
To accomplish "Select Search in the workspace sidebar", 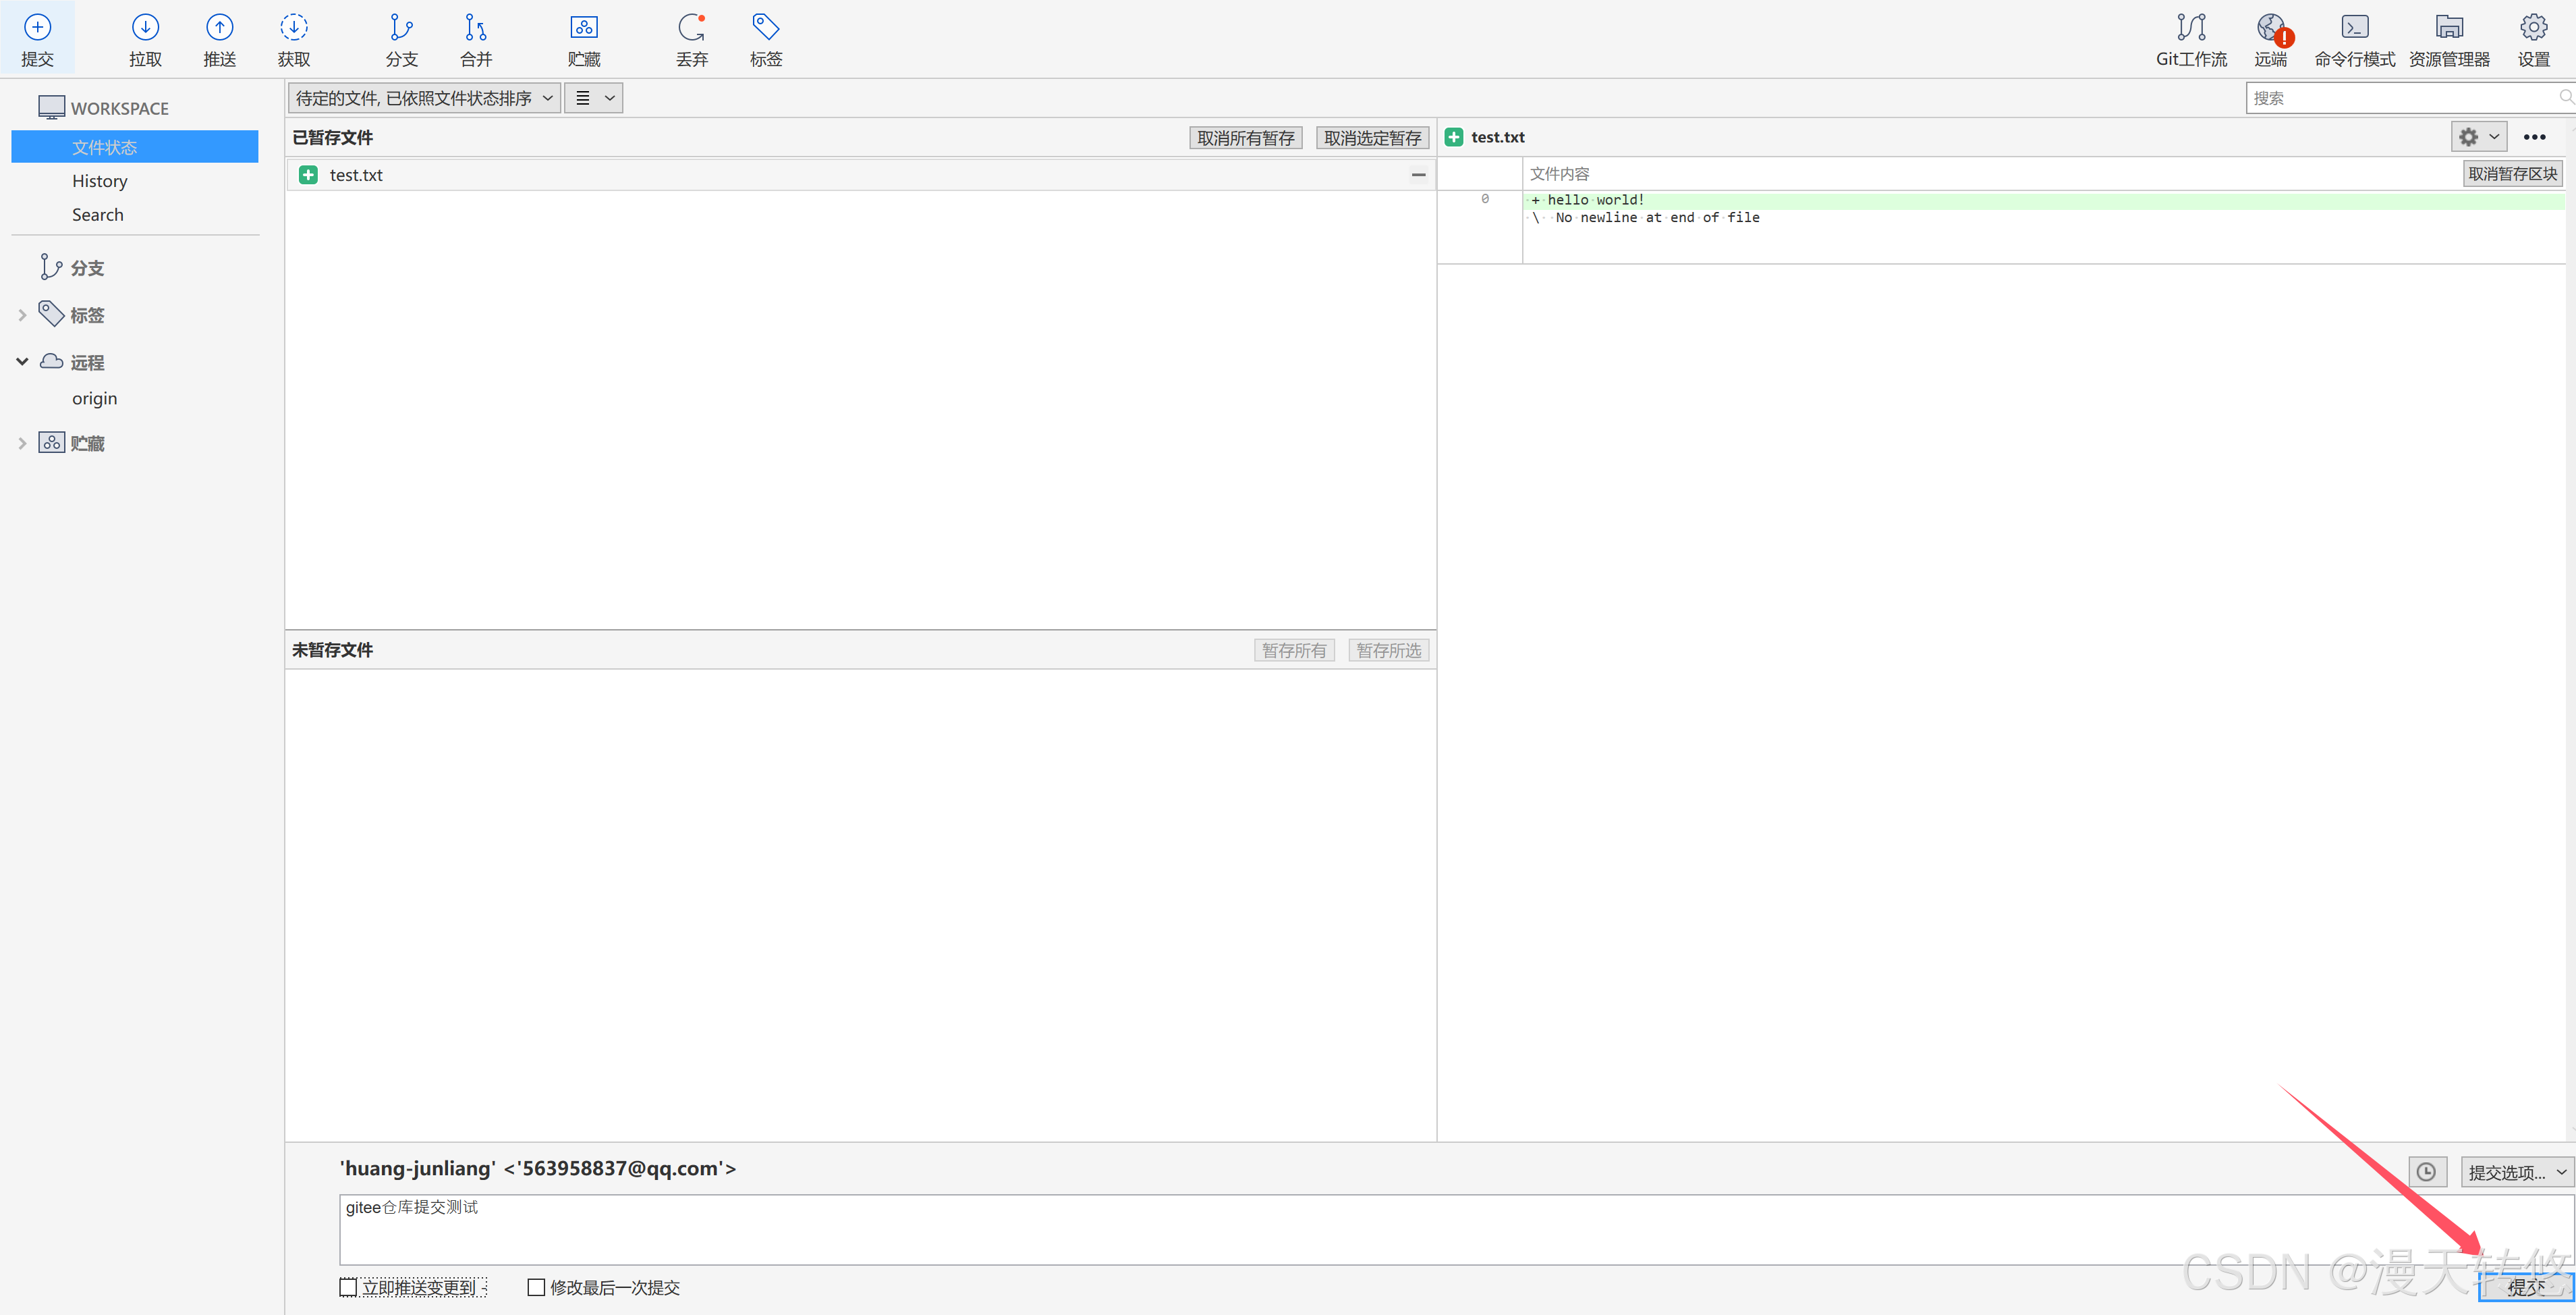I will coord(98,215).
